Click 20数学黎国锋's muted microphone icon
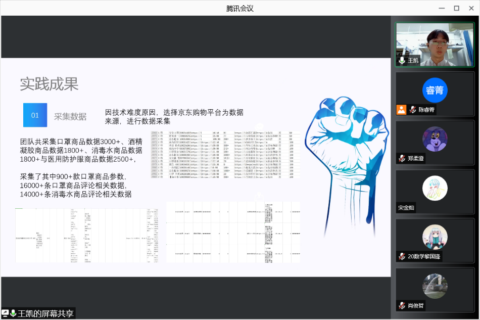This screenshot has width=480, height=320. pyautogui.click(x=402, y=257)
